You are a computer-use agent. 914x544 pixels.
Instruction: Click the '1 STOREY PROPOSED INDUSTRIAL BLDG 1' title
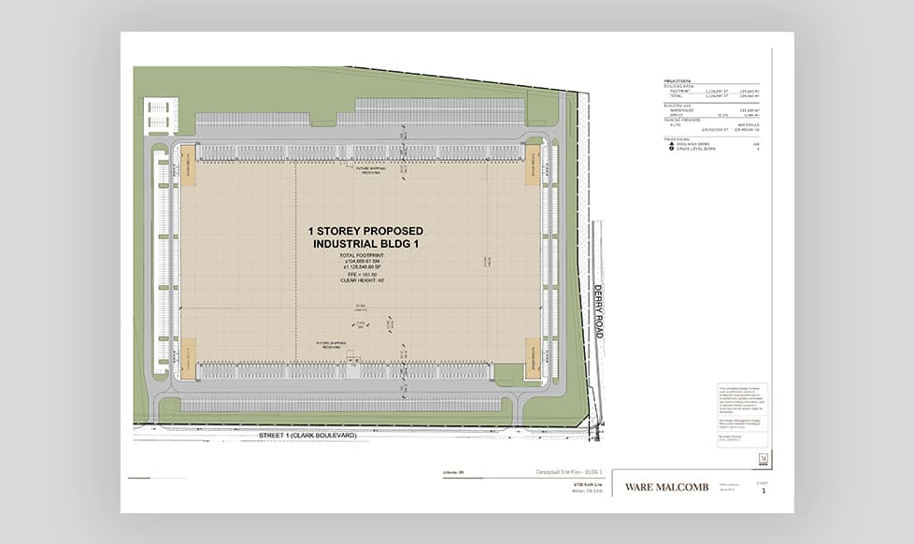pos(365,236)
